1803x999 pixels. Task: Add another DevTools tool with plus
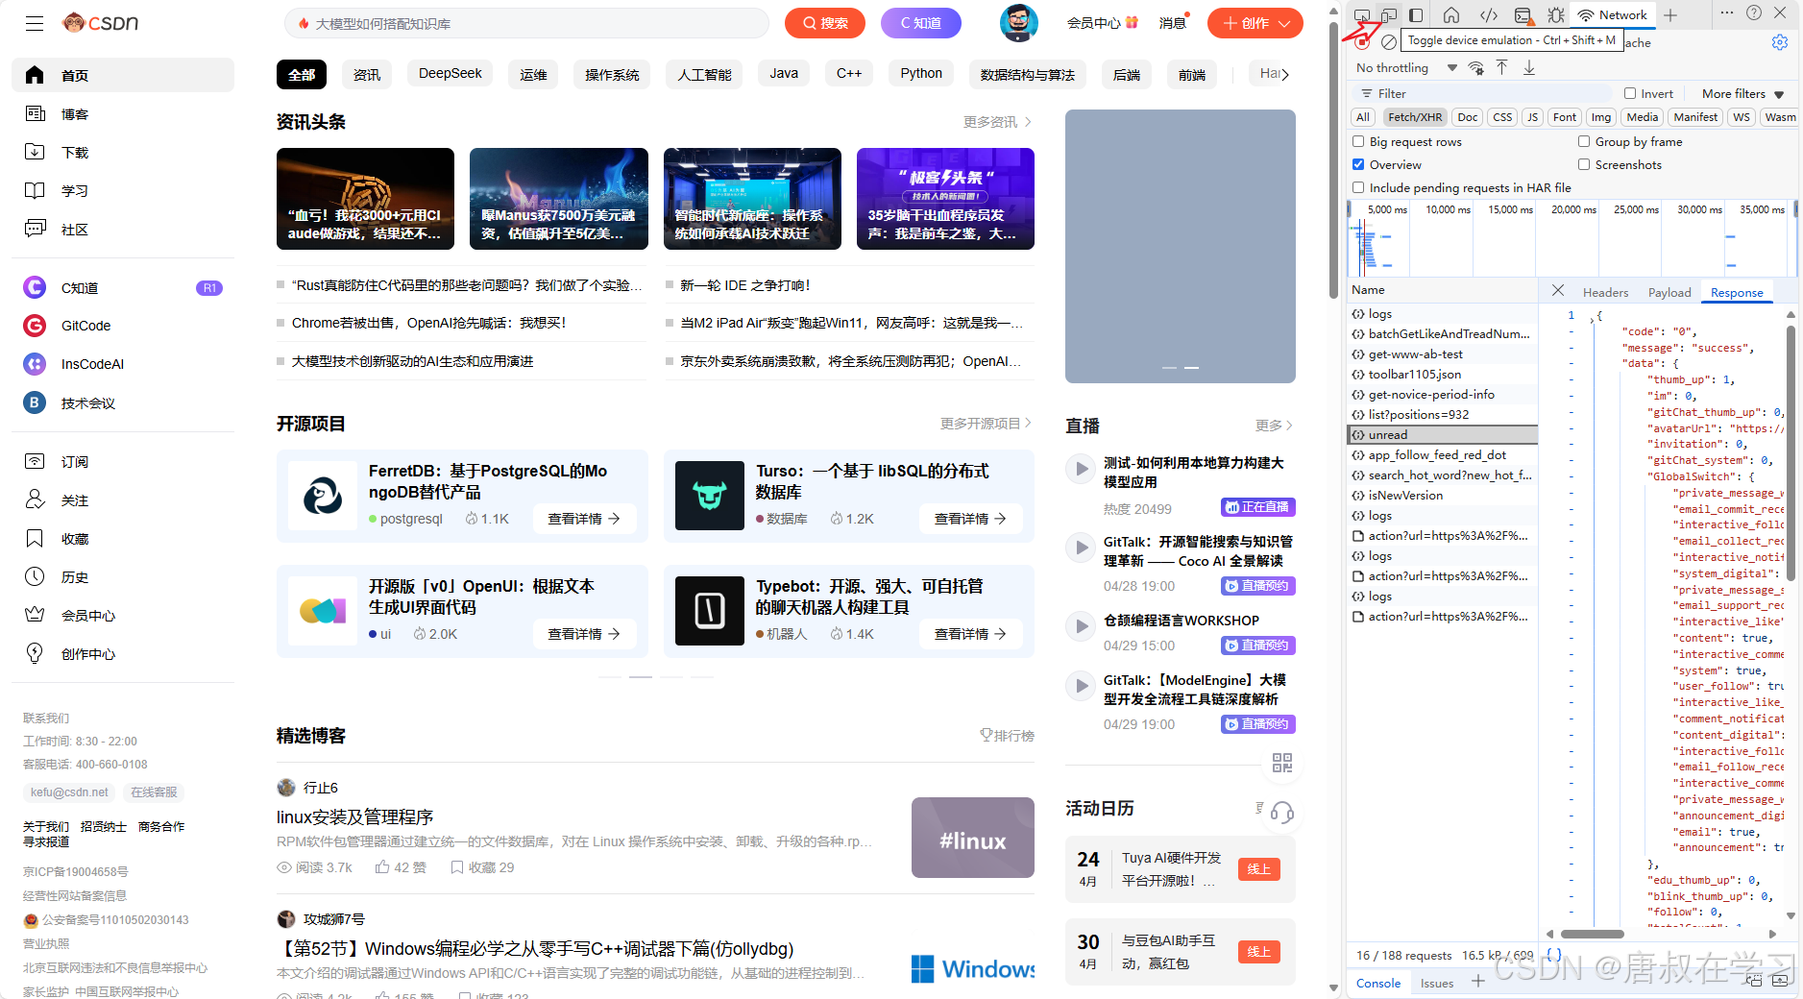1670,14
